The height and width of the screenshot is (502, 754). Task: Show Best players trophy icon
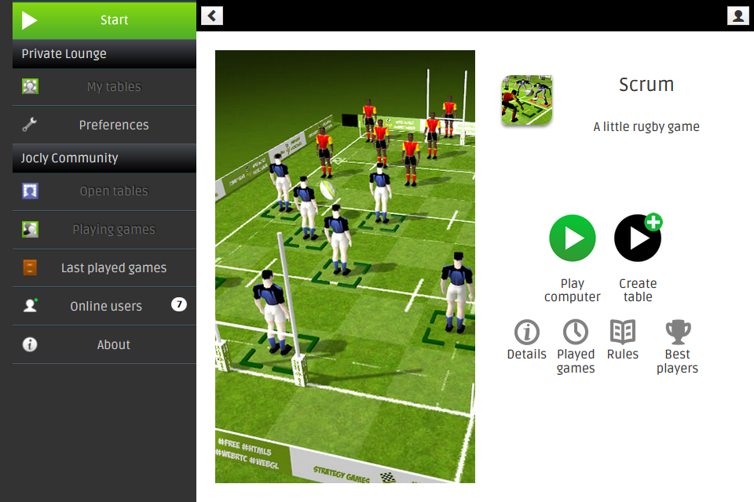[x=678, y=332]
